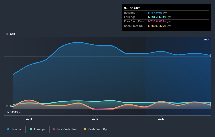Click the 2018 x-axis label
Image resolution: width=215 pixels, height=137 pixels.
click(29, 119)
